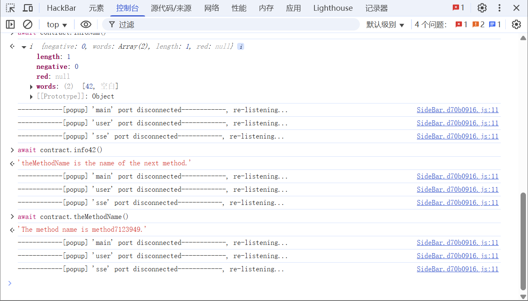The width and height of the screenshot is (528, 301).
Task: Clear the console with the ban icon
Action: click(x=28, y=25)
